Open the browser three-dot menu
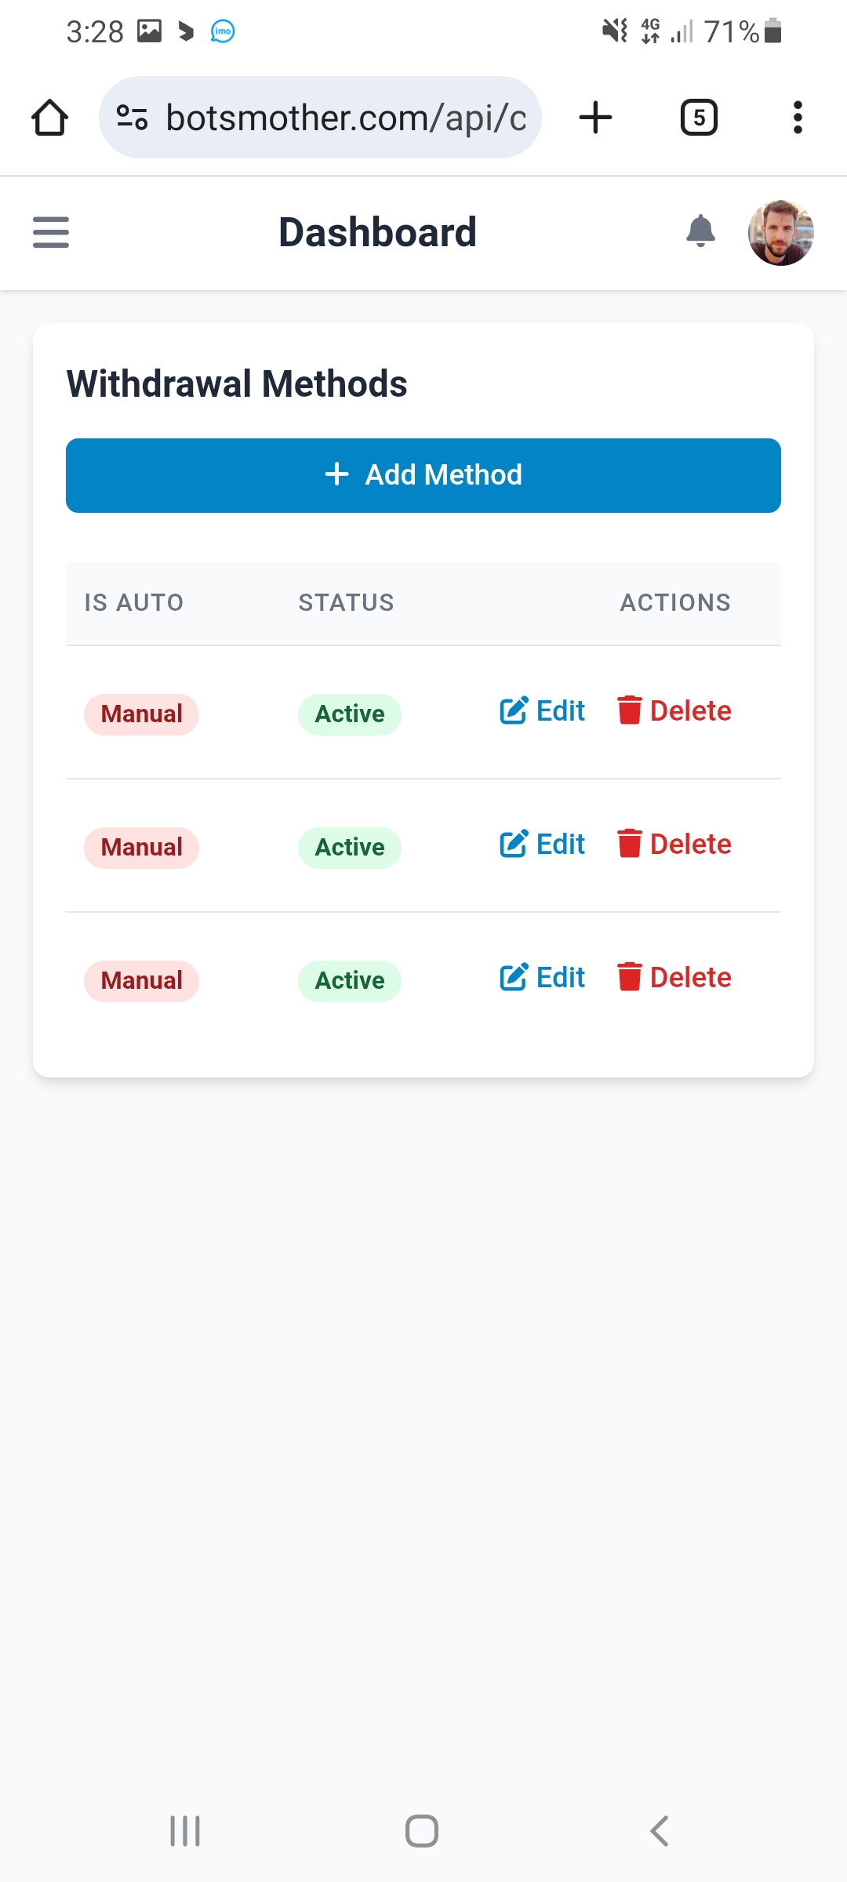The image size is (847, 1882). pos(798,118)
